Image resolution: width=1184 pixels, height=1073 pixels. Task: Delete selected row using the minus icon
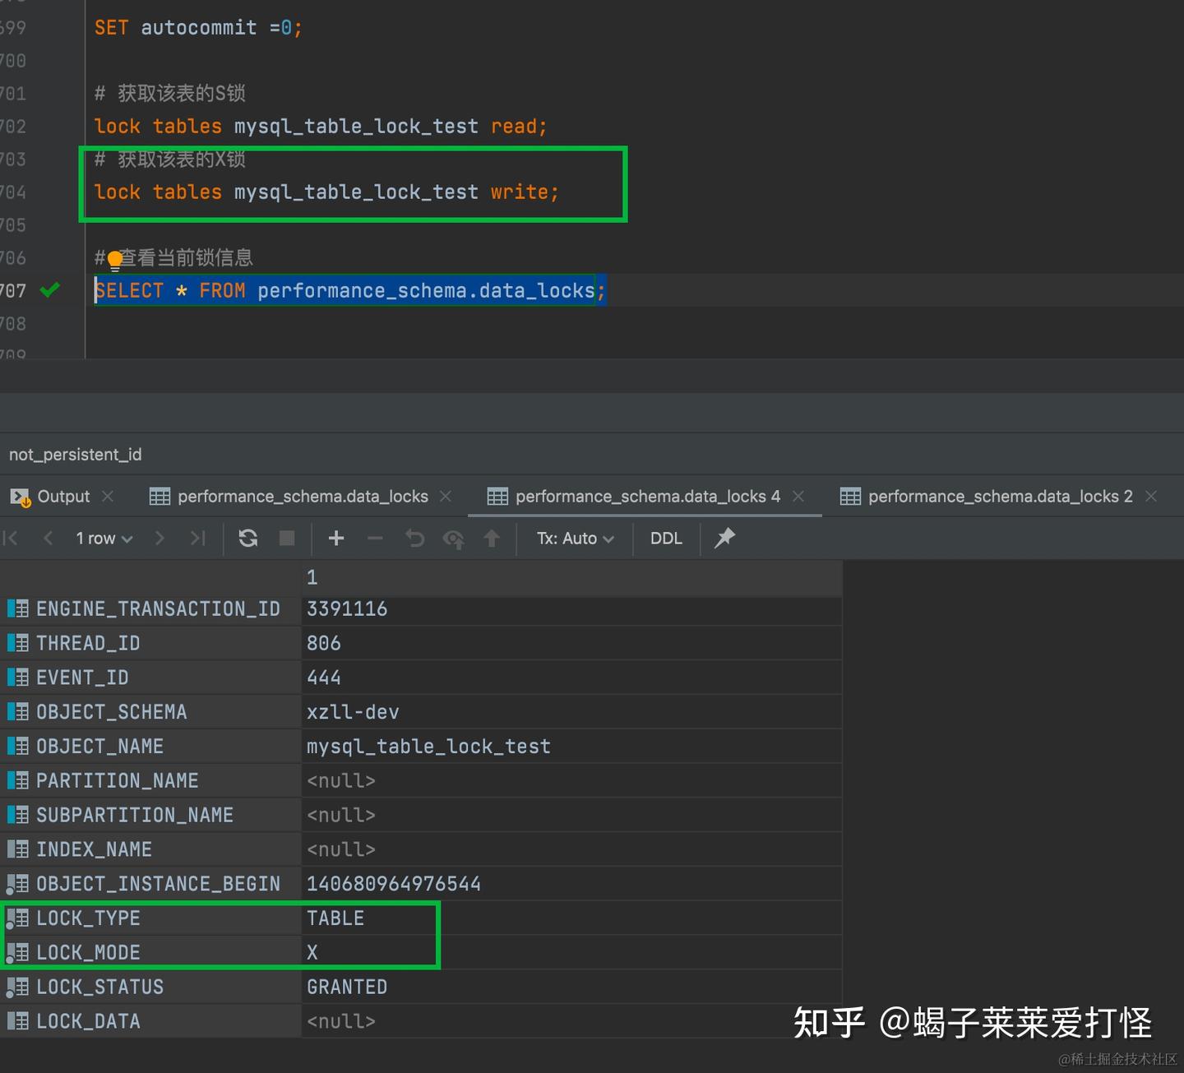[375, 539]
